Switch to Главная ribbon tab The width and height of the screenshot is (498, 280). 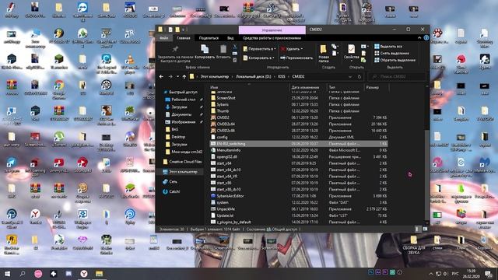(x=184, y=38)
